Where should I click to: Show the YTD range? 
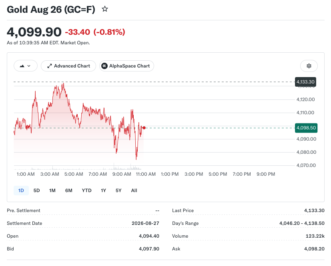[x=86, y=191]
